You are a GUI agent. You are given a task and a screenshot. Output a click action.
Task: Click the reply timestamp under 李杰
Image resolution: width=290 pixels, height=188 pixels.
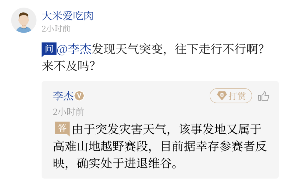point(68,112)
